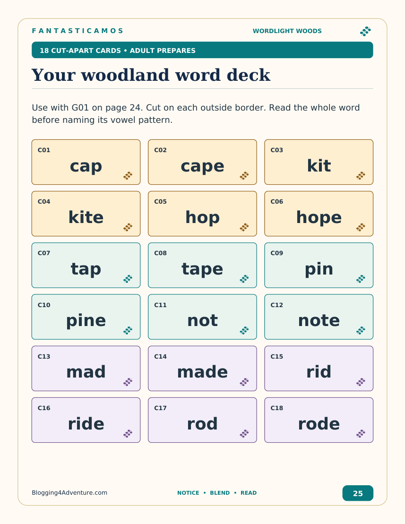This screenshot has width=405, height=524.
Task: Click the purple leaf icon on the made card
Action: (x=244, y=382)
